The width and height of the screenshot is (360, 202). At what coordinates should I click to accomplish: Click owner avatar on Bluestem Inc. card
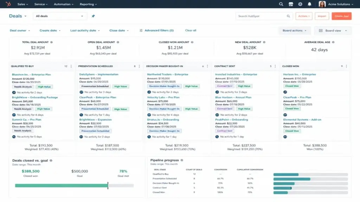tap(14, 92)
